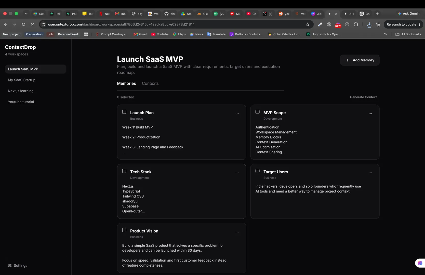Screen dimensions: 425x275
Task: Open the Preperation bookmark folder
Action: 34,34
